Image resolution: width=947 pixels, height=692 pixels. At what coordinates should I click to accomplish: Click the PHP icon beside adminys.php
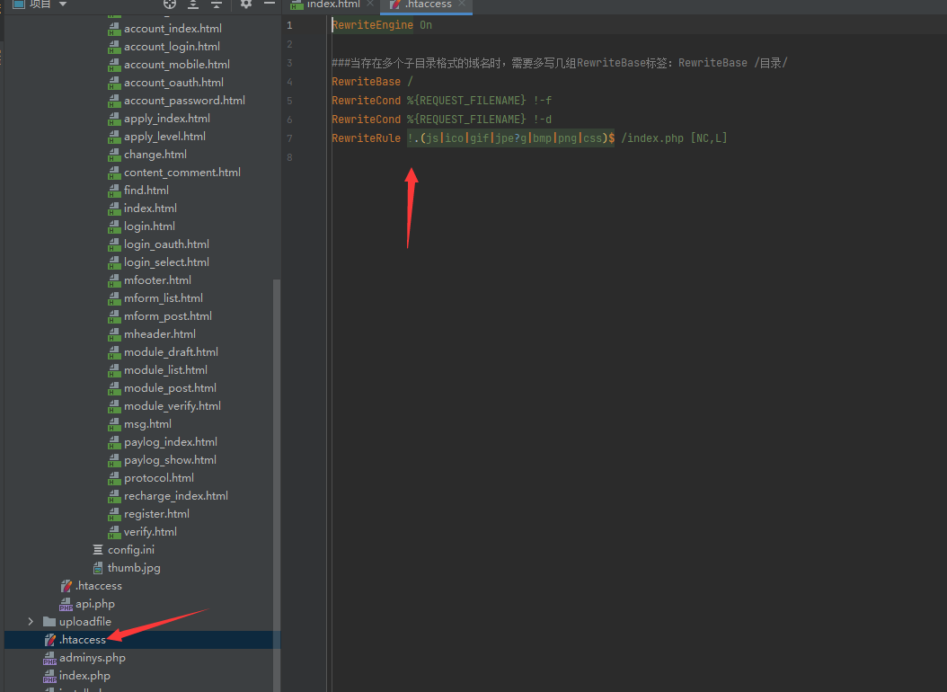tap(49, 658)
